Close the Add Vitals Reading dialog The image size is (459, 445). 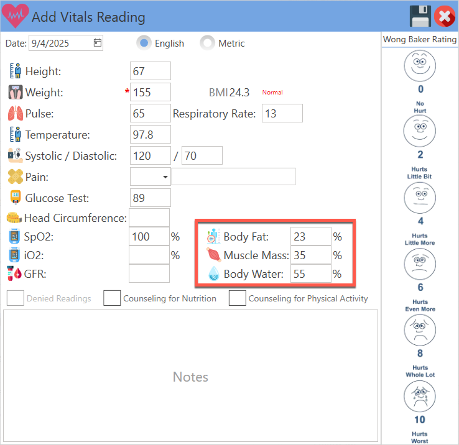pos(445,16)
